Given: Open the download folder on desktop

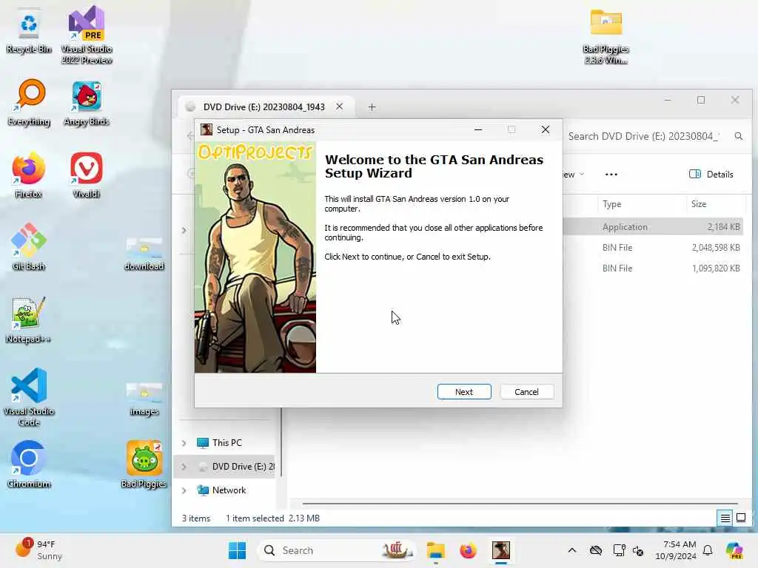Looking at the screenshot, I should pyautogui.click(x=144, y=254).
